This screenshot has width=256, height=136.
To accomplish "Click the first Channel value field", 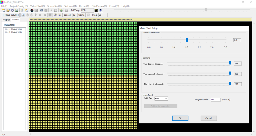I will click(238, 64).
